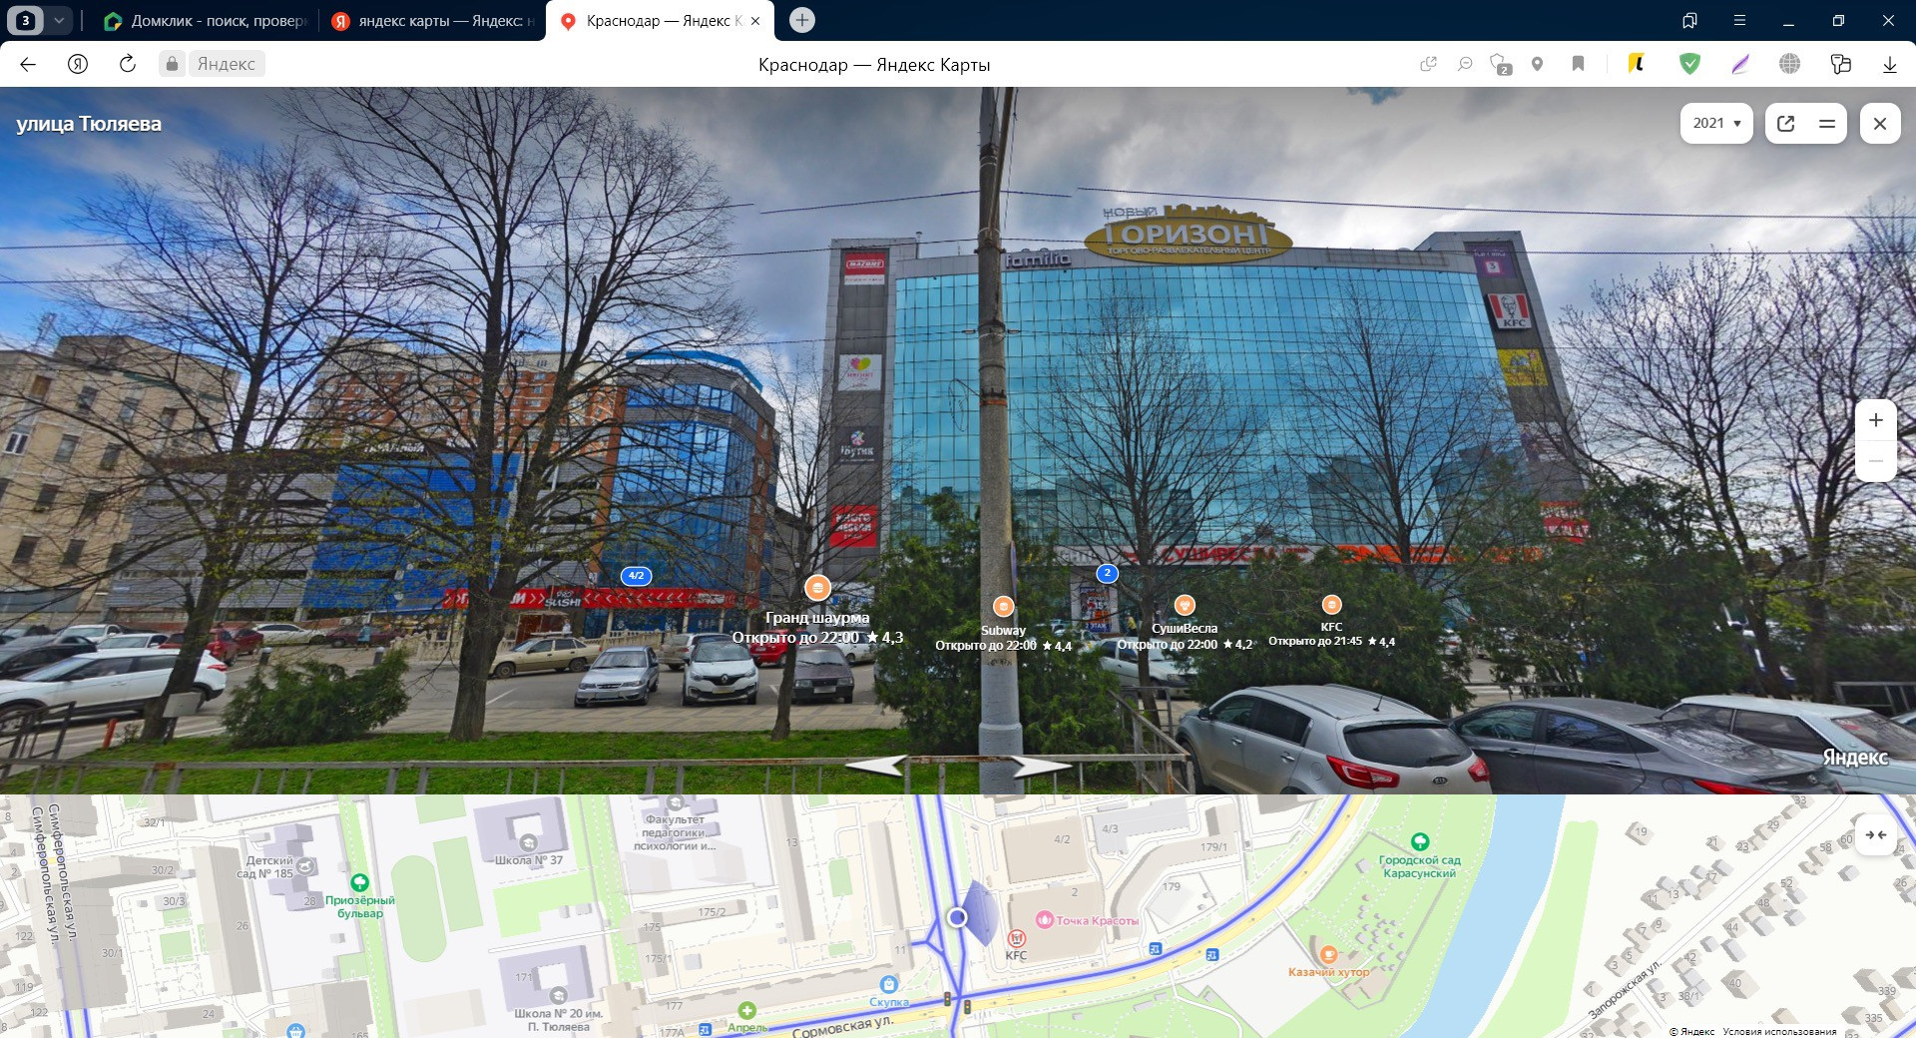Open the Гранд шаурма place marker
The height and width of the screenshot is (1038, 1916).
817,588
